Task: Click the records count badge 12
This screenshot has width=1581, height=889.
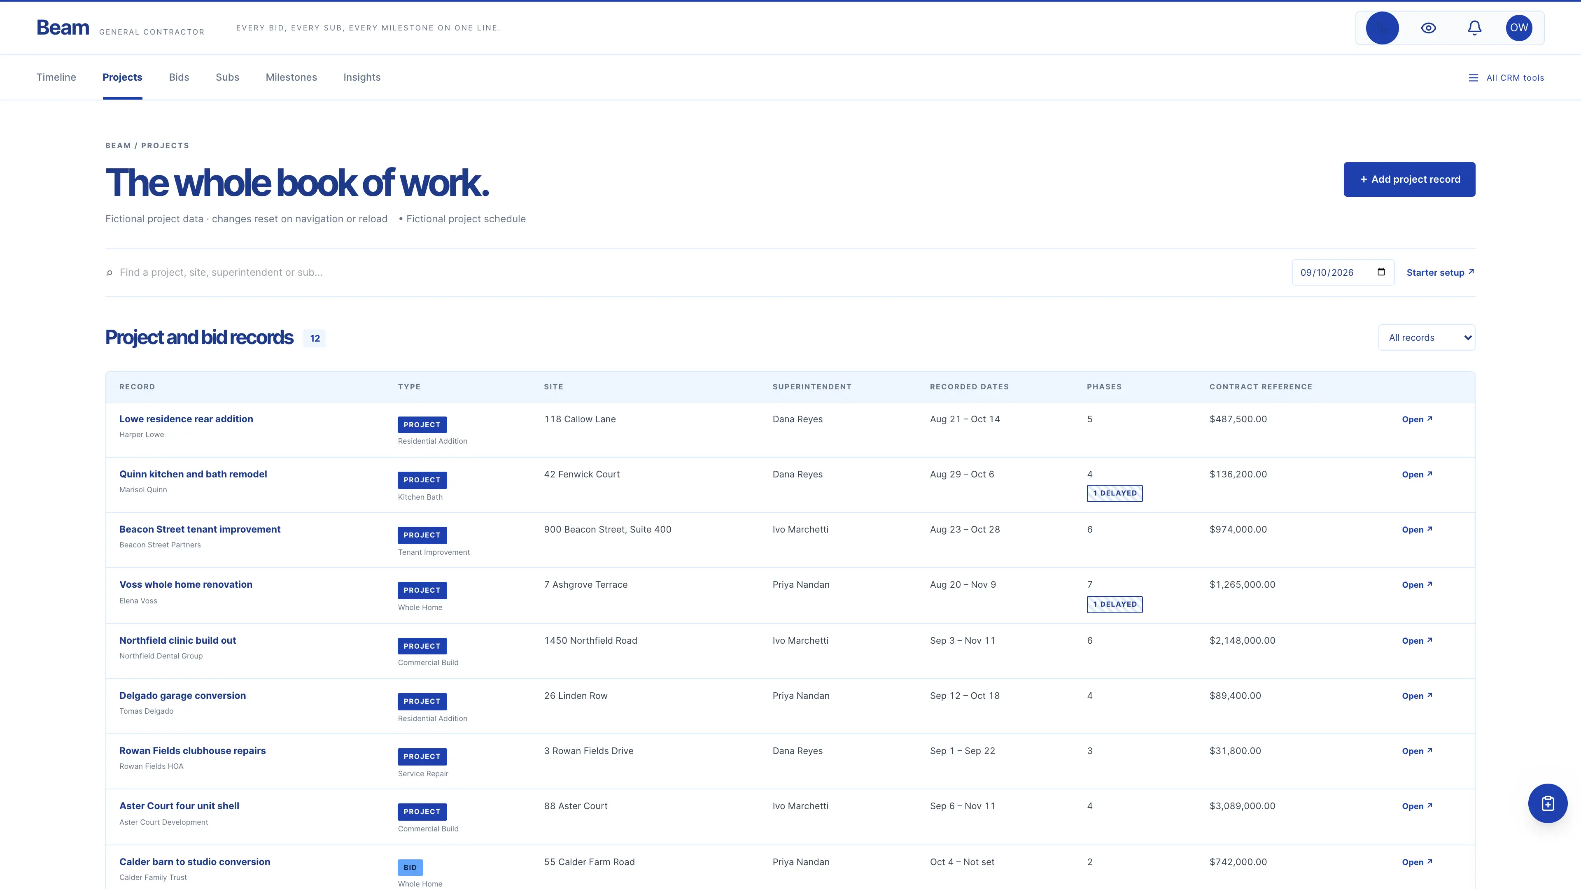Action: (x=315, y=338)
